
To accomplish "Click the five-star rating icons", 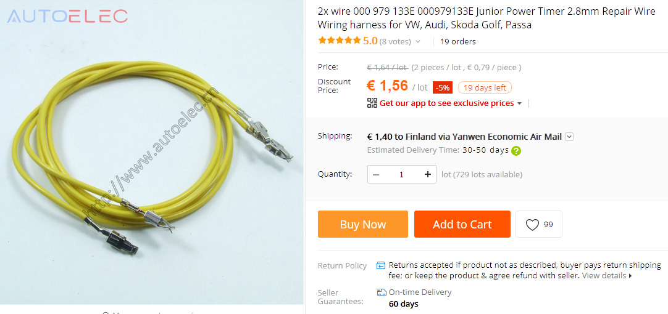I will point(339,41).
